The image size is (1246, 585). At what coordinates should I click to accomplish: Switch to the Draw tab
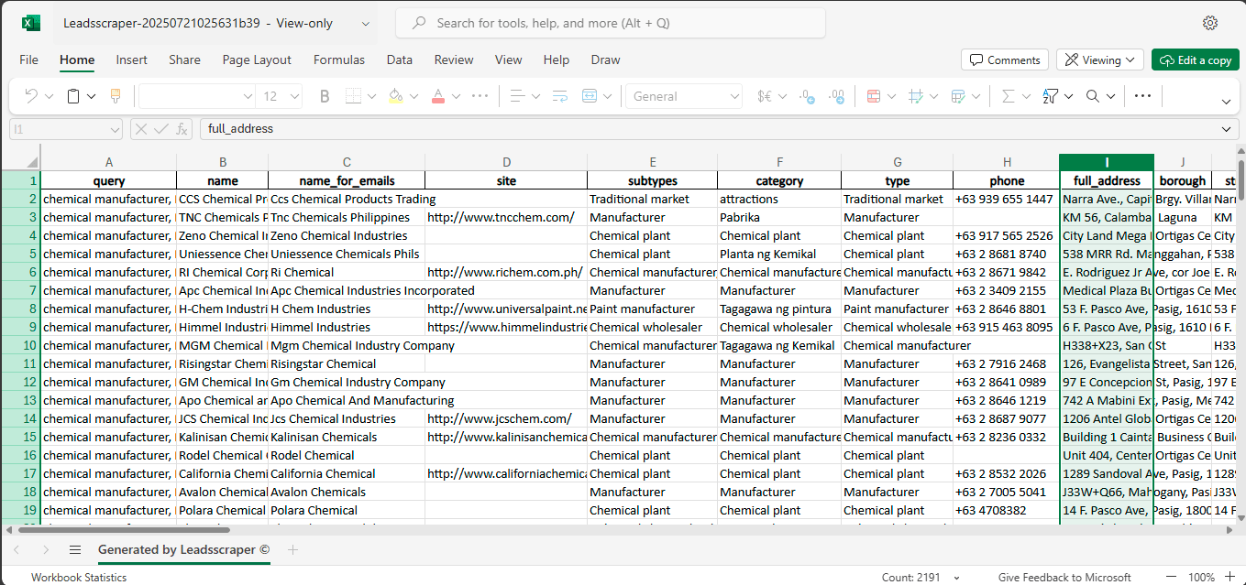coord(605,60)
